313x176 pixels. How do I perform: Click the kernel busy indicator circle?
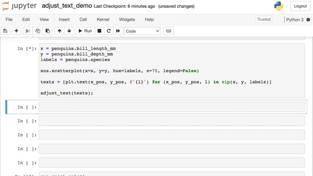coord(308,20)
